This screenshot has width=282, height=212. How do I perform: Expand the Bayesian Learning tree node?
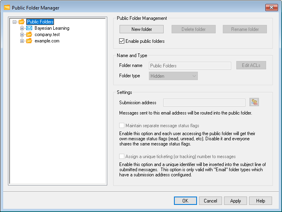pyautogui.click(x=22, y=28)
